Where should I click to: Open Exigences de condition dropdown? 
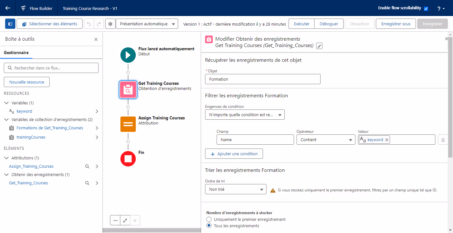[x=245, y=115]
